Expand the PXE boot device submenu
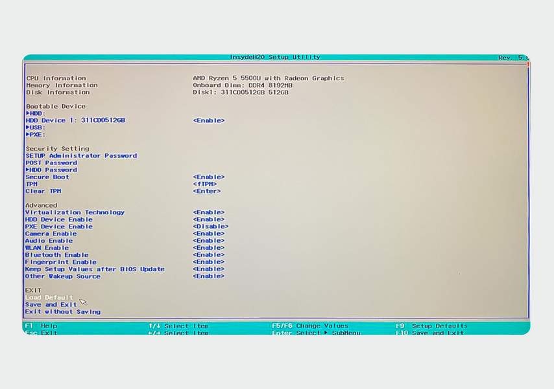This screenshot has height=389, width=554. [x=36, y=135]
